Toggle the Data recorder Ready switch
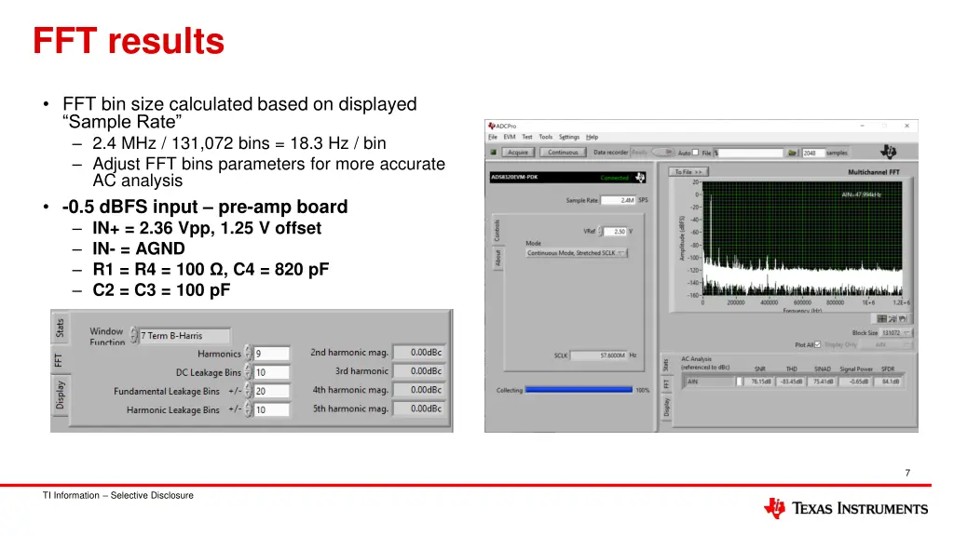 click(663, 153)
